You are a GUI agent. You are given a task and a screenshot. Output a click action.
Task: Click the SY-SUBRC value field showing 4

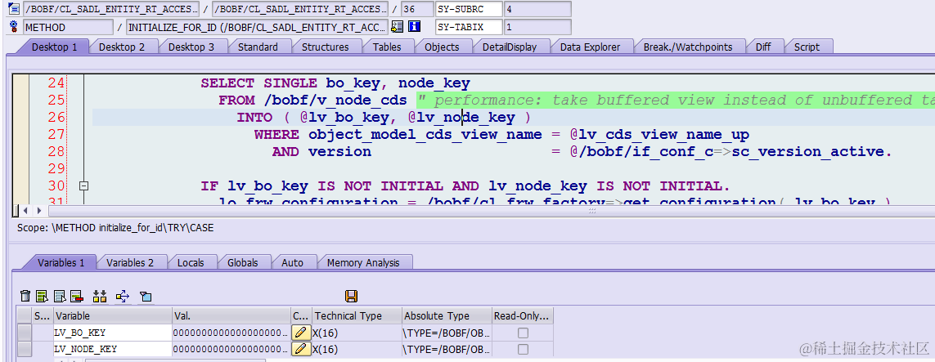coord(537,9)
